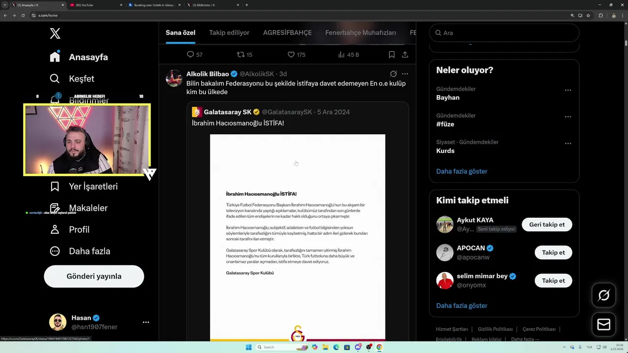The image size is (628, 353).
Task: Open Microsoft Edge on the taskbar
Action: tap(336, 347)
